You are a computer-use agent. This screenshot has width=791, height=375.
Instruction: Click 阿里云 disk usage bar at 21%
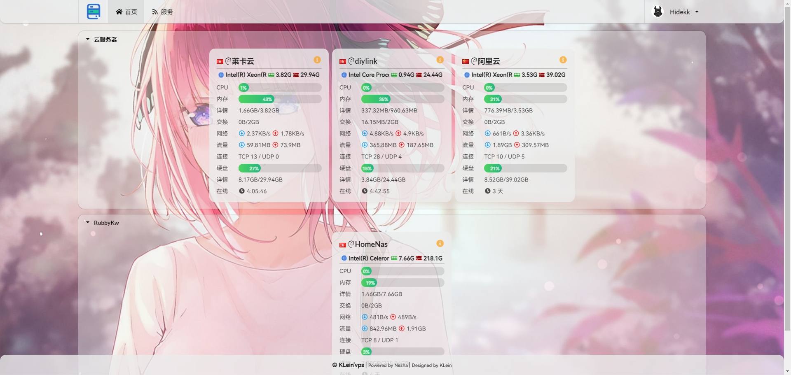tap(525, 168)
